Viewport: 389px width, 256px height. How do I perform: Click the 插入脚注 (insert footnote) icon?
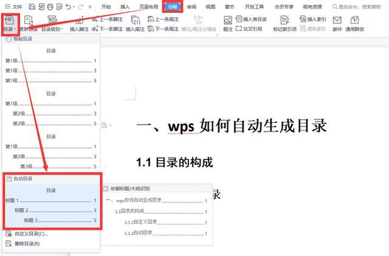79,23
